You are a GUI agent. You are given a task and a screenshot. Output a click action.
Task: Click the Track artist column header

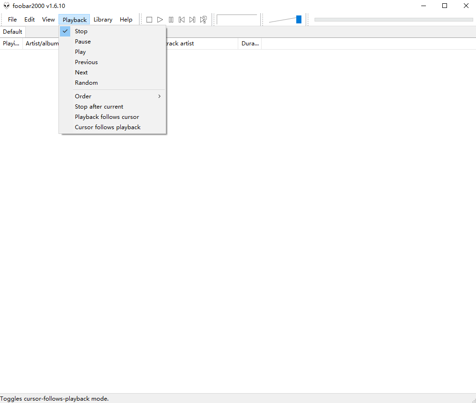click(x=202, y=44)
